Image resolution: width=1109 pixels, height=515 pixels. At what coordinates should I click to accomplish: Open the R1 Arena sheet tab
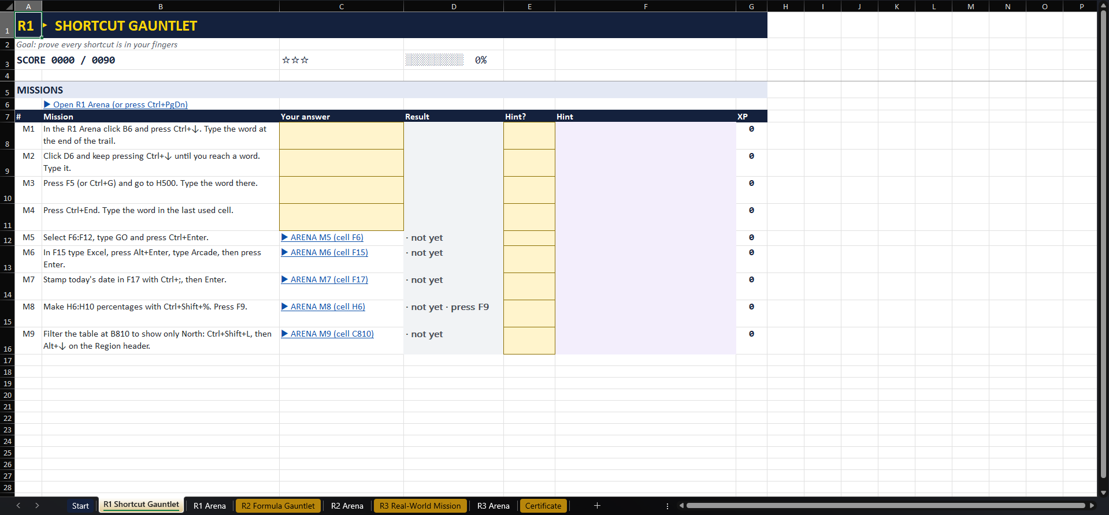coord(210,506)
